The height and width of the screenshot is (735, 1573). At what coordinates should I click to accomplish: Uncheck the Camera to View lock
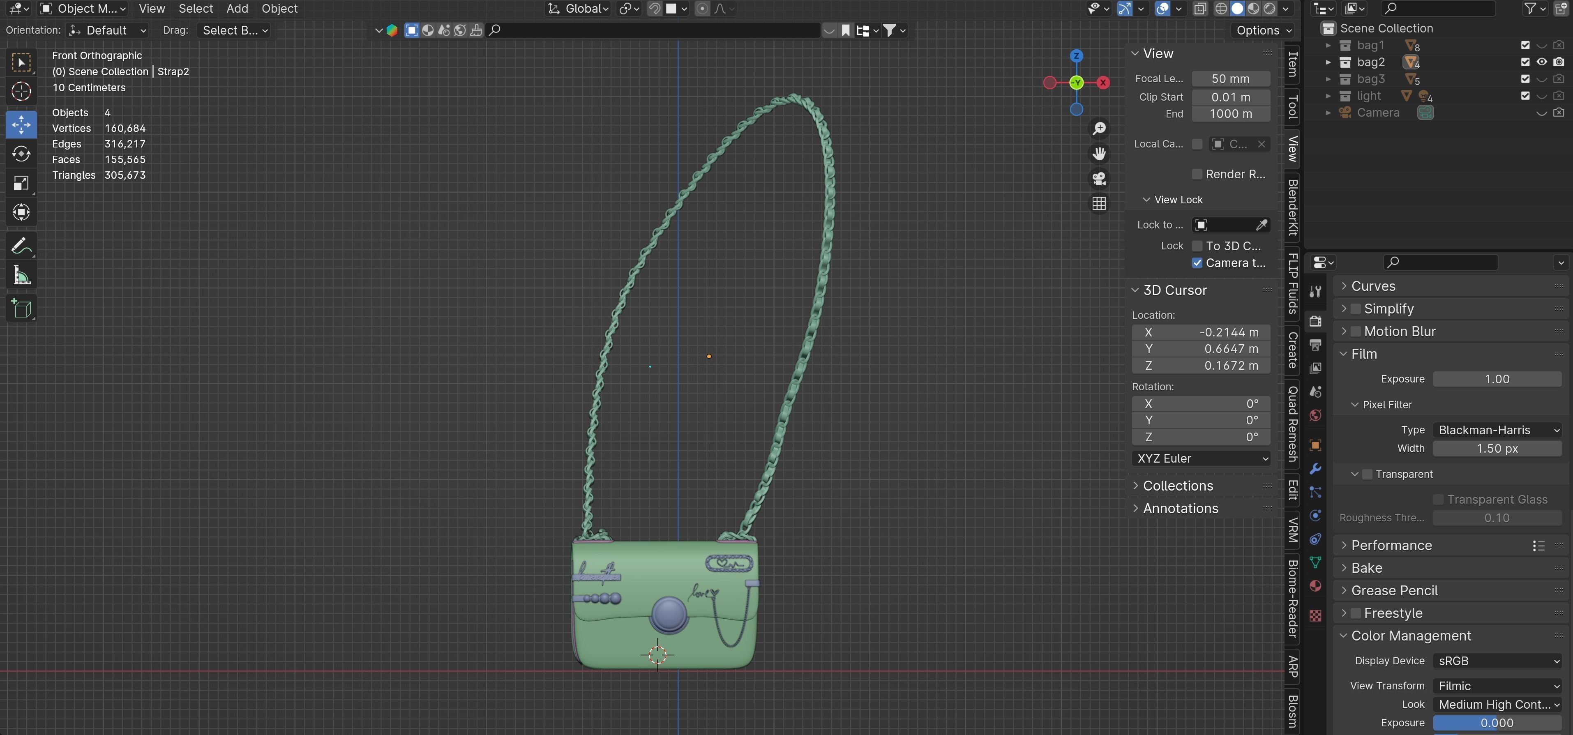click(x=1197, y=263)
